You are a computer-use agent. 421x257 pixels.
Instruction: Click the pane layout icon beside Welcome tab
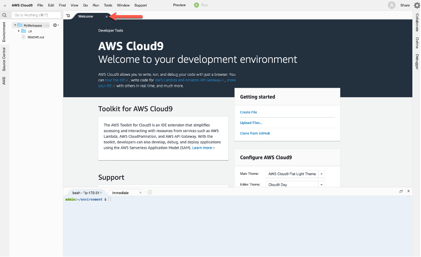click(68, 16)
